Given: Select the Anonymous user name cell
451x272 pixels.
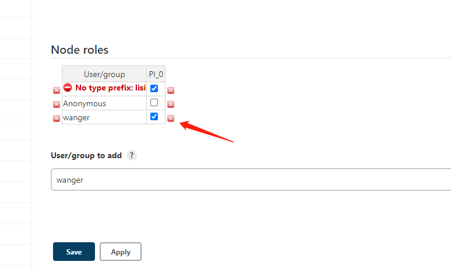Looking at the screenshot, I should (85, 103).
